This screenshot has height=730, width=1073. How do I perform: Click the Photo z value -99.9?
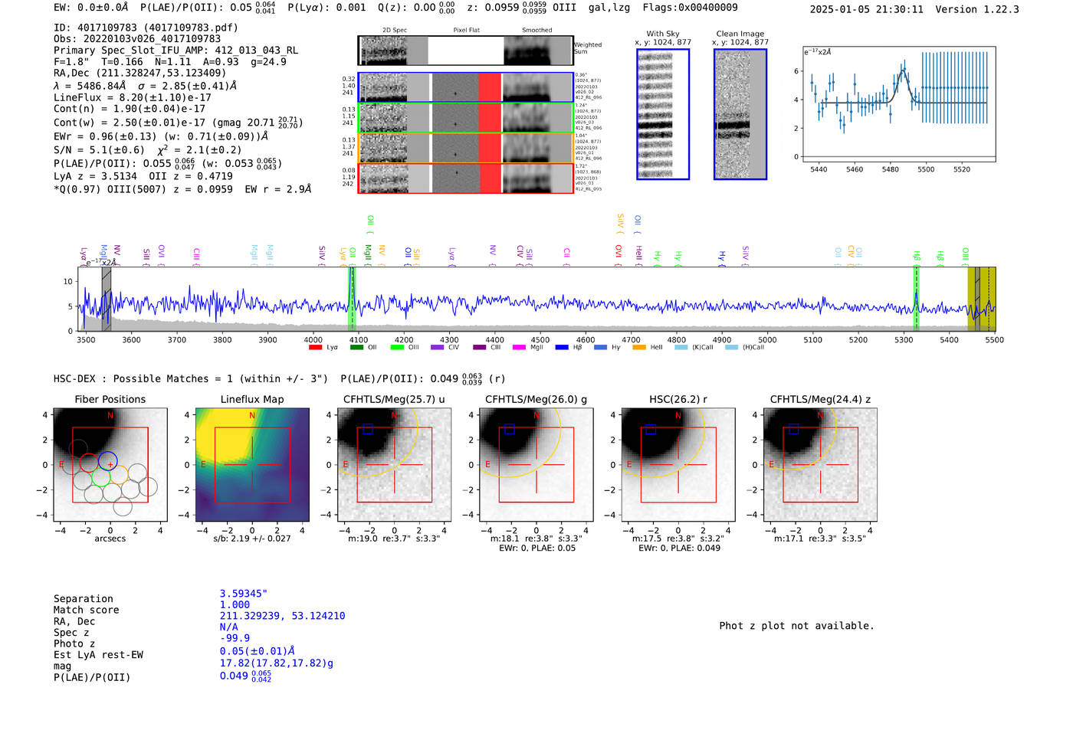(x=235, y=638)
